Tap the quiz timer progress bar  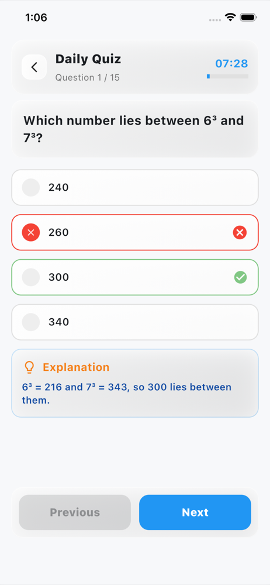(x=227, y=77)
